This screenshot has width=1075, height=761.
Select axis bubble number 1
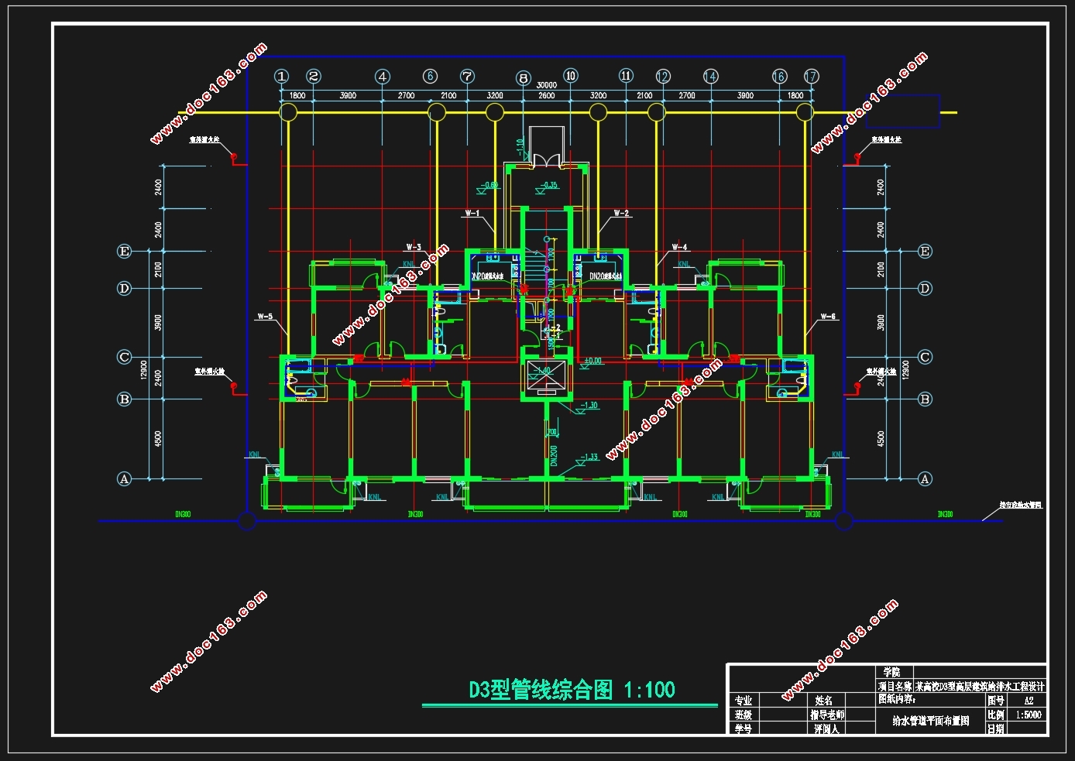pyautogui.click(x=281, y=76)
